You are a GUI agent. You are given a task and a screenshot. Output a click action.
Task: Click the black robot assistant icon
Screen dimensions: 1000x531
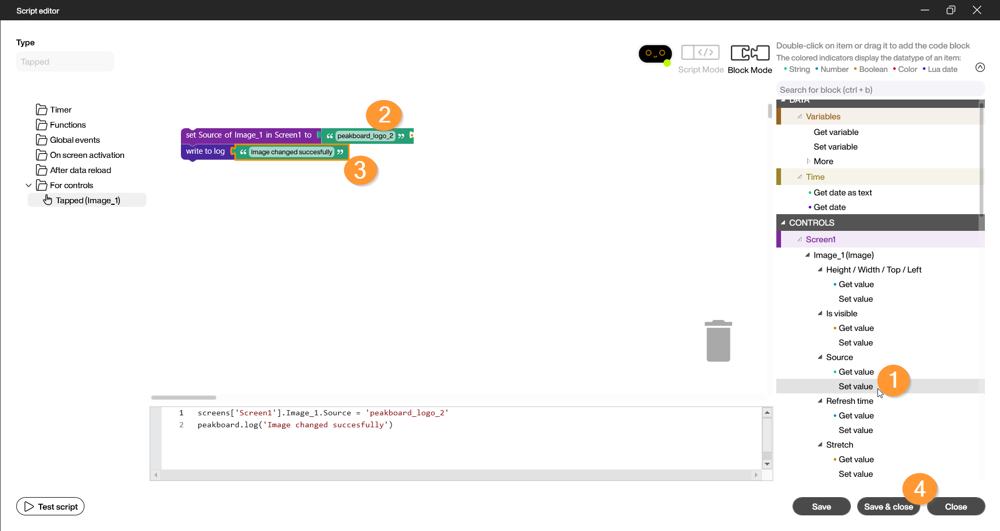[x=655, y=53]
